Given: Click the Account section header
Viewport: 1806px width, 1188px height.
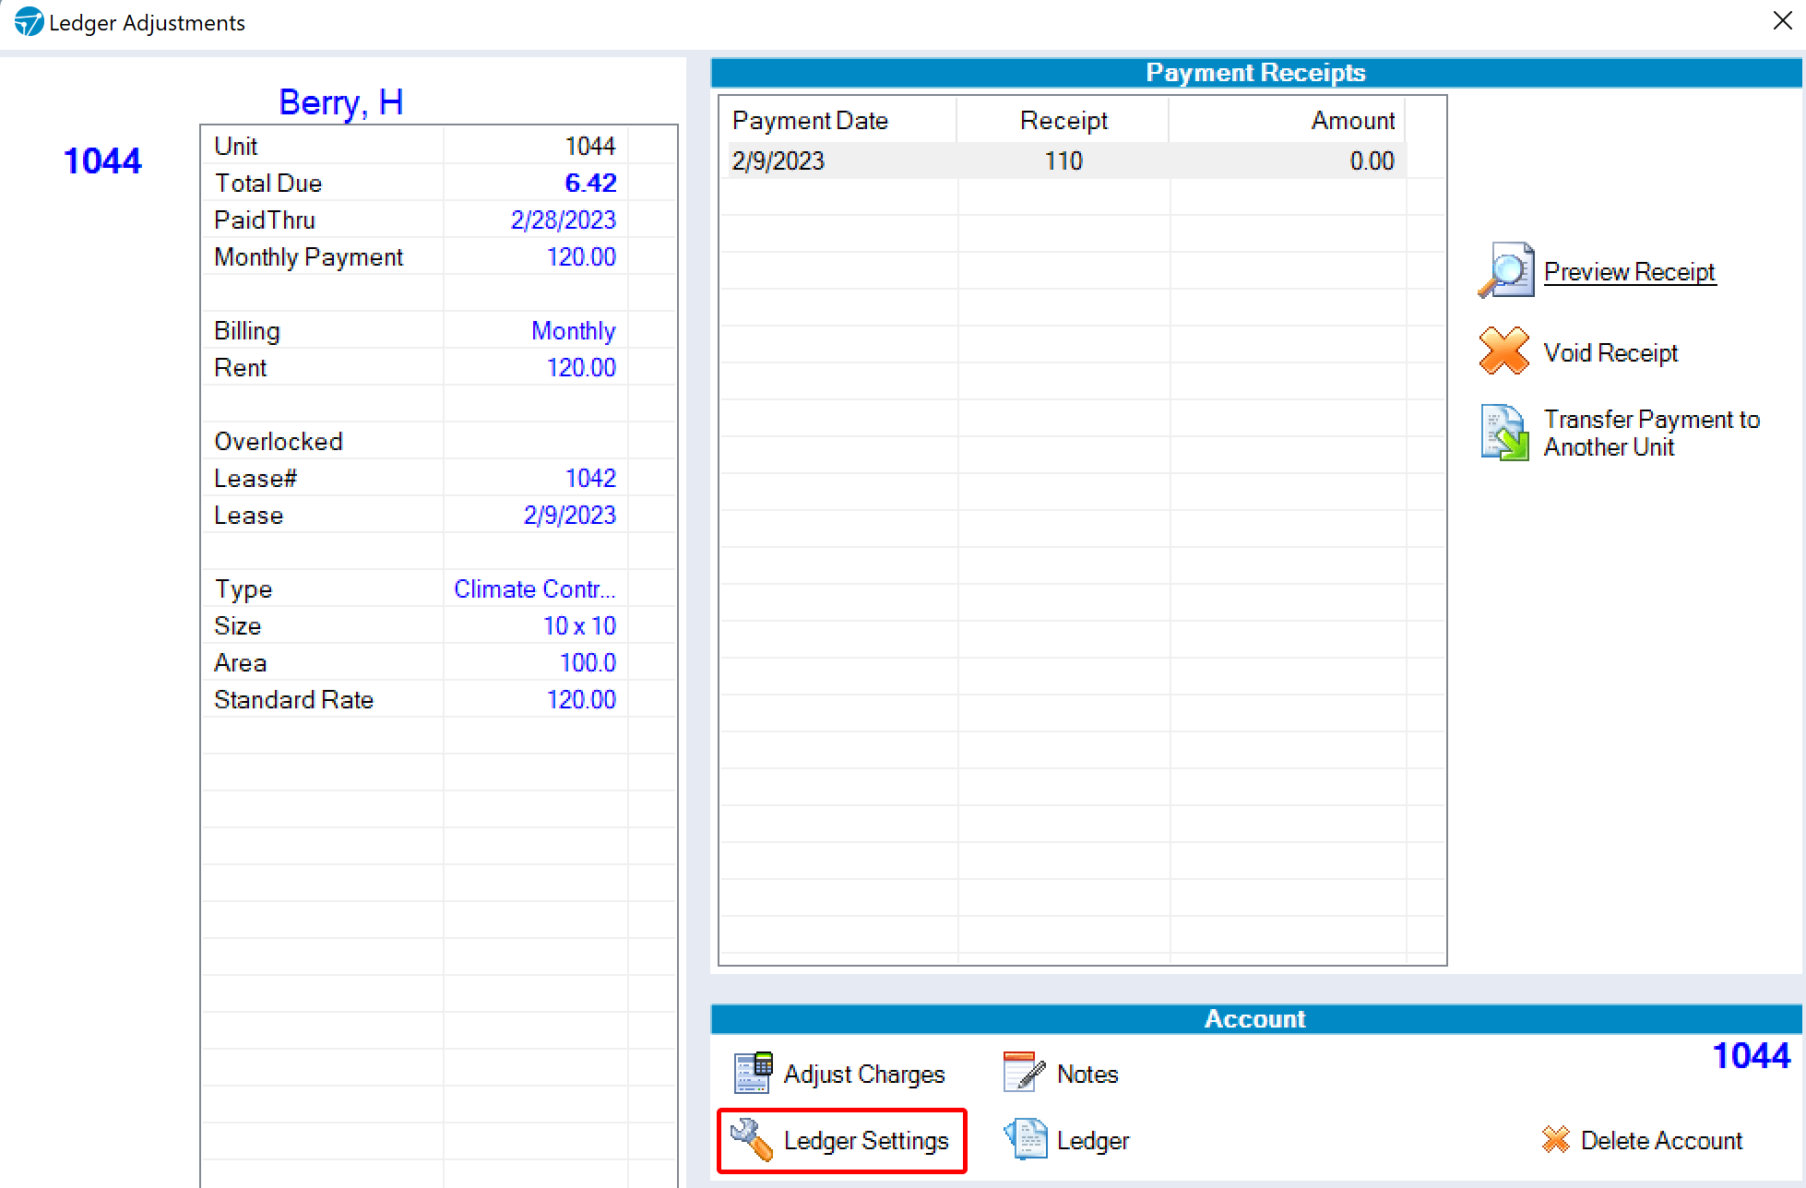Looking at the screenshot, I should coord(1255,1018).
